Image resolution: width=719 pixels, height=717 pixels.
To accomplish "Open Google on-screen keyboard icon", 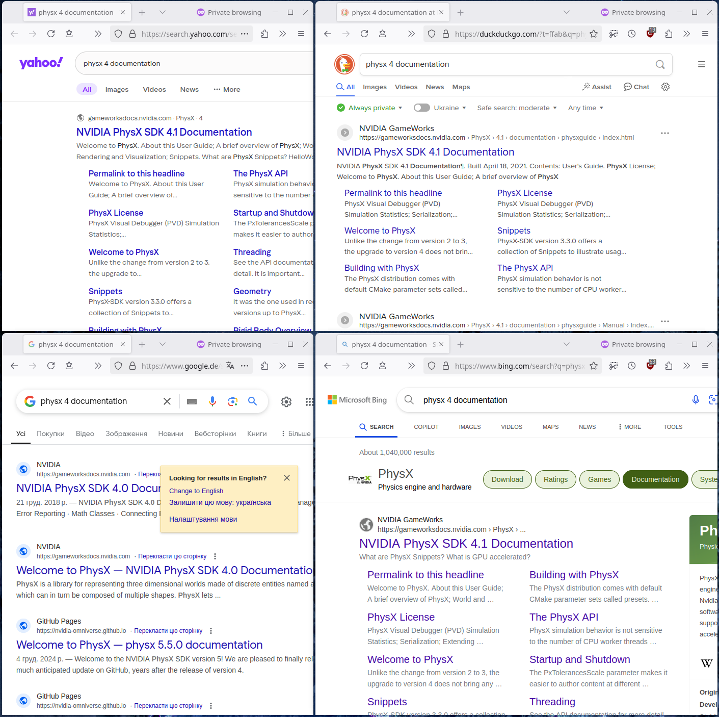I will click(192, 401).
